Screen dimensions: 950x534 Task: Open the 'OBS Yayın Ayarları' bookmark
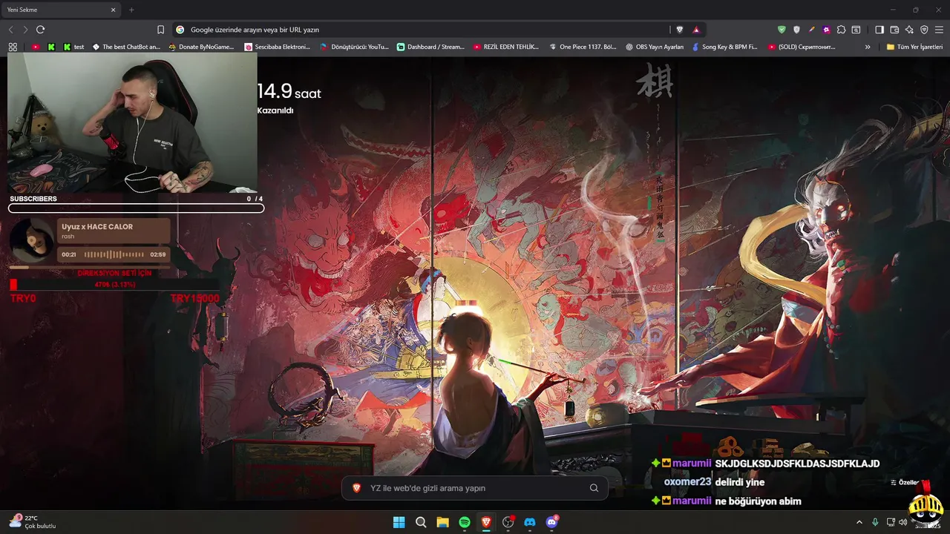pyautogui.click(x=655, y=47)
